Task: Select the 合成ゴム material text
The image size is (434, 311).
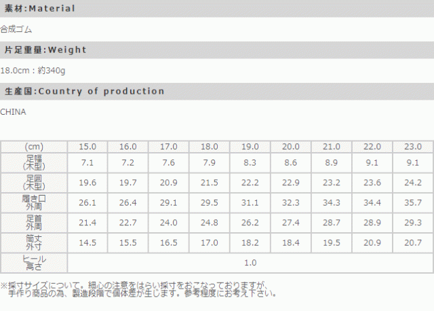Action: tap(16, 30)
